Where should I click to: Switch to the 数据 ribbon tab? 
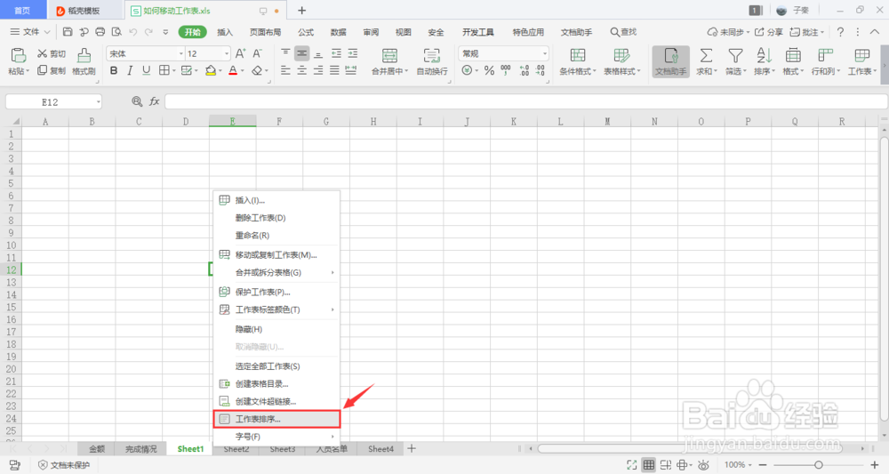click(x=339, y=32)
